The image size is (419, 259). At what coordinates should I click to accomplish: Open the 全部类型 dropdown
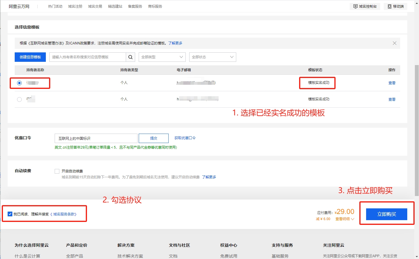(x=162, y=57)
